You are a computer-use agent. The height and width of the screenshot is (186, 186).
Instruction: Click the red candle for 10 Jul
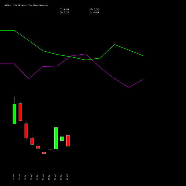tap(68, 141)
